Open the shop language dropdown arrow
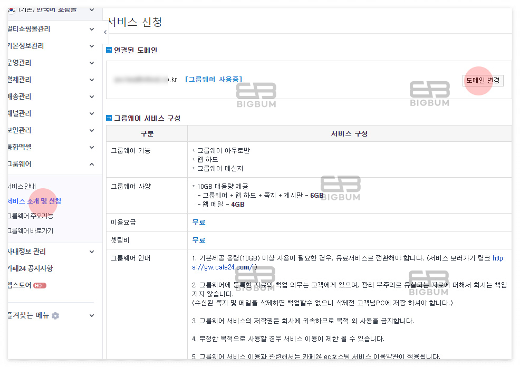 92,10
